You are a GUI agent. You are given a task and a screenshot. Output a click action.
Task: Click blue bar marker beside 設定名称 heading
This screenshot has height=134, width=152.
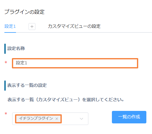pyautogui.click(x=5, y=49)
